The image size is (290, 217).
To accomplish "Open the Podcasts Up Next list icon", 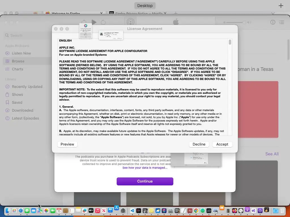I will point(282,22).
